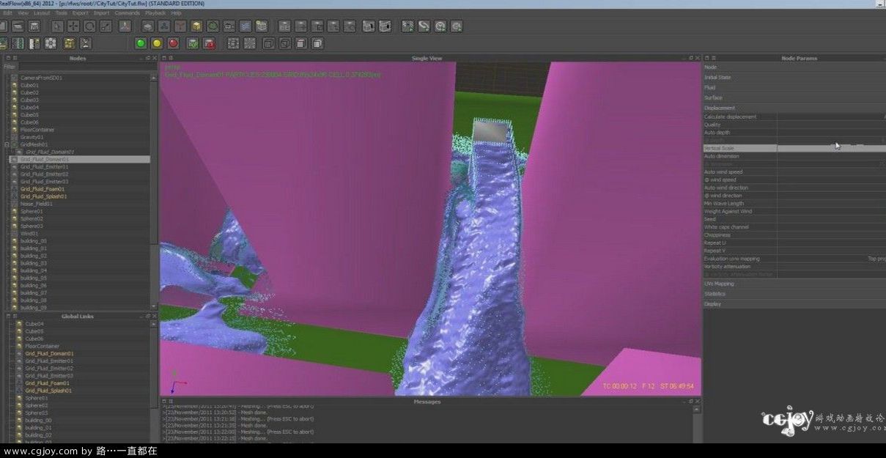Select Noise_Field01 in Nodes list
The height and width of the screenshot is (458, 886).
pyautogui.click(x=36, y=204)
